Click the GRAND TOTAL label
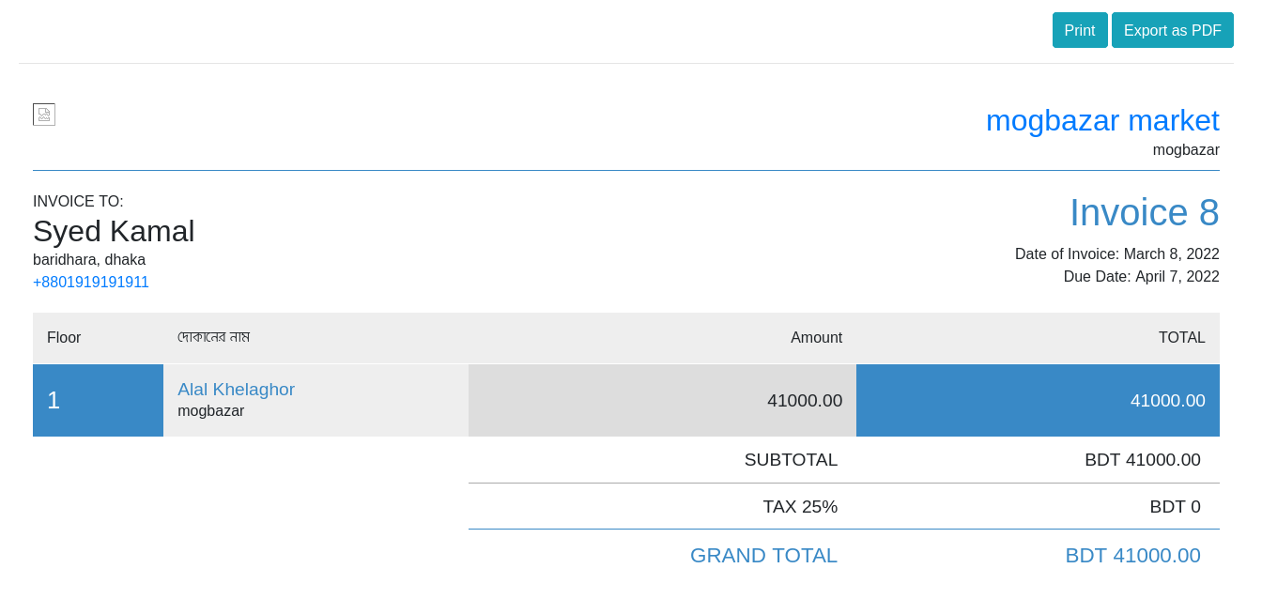Screen dimensions: 1262x599 [x=763, y=556]
